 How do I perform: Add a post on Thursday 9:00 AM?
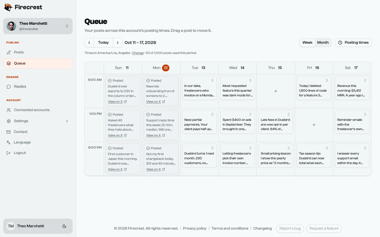(x=276, y=91)
